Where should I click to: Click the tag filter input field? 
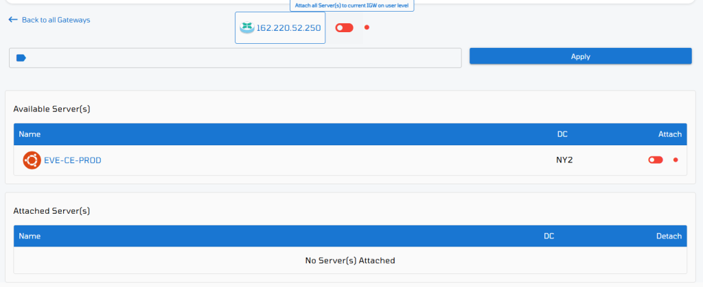235,58
